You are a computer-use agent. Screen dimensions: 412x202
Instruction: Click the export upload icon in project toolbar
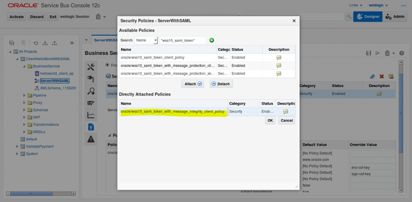54,43
